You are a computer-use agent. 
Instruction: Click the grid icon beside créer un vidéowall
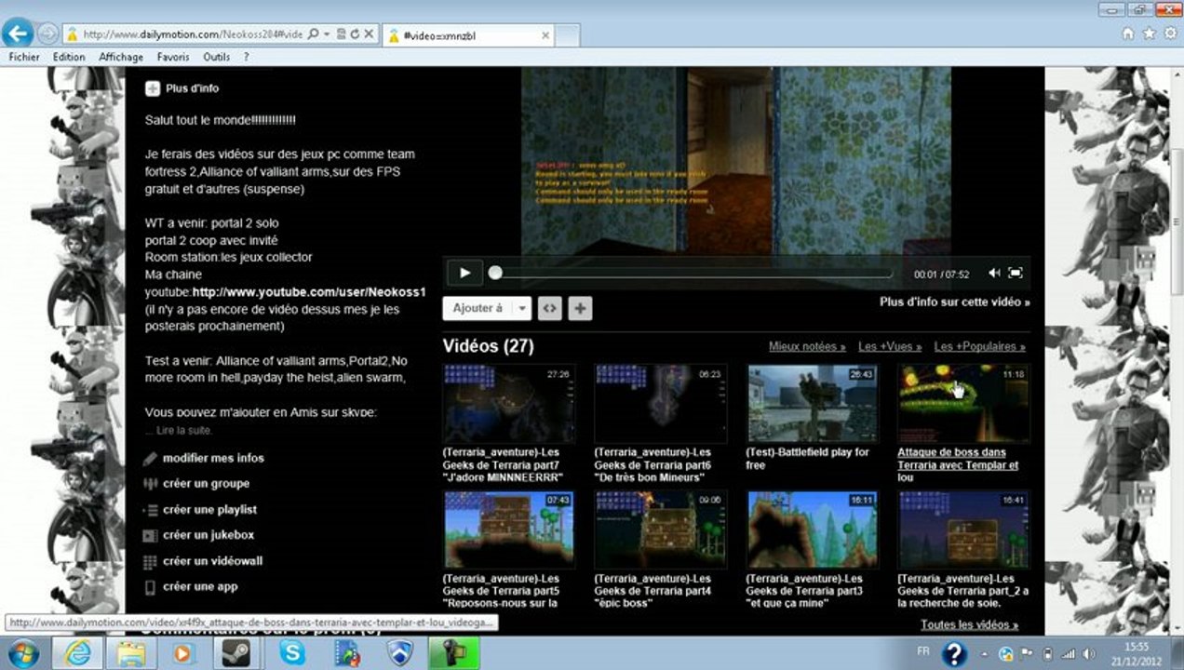pyautogui.click(x=150, y=562)
